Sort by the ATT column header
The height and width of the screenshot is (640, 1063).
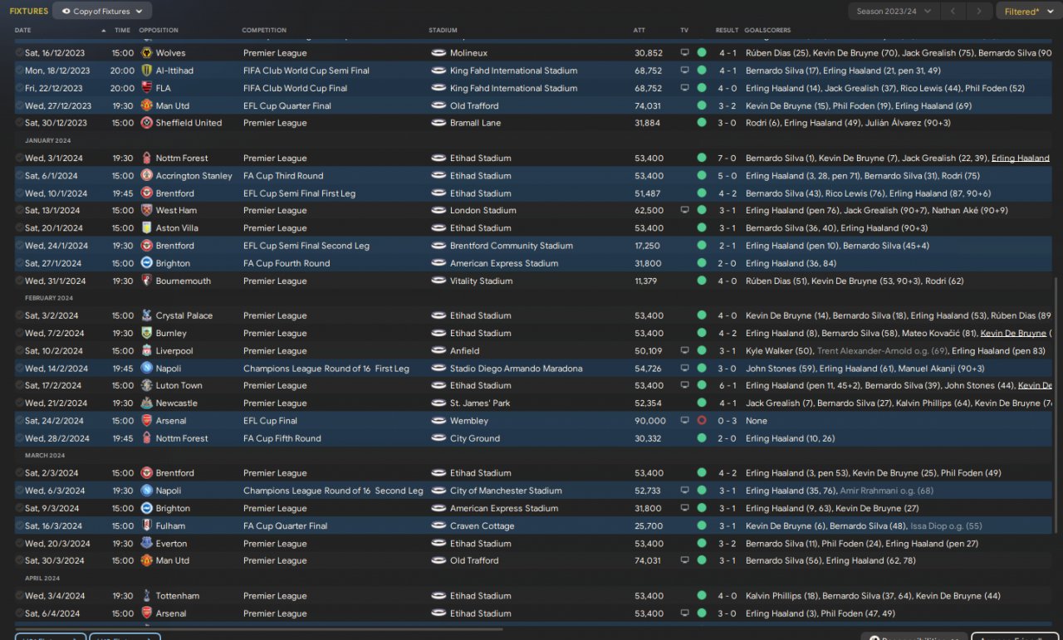pyautogui.click(x=639, y=31)
